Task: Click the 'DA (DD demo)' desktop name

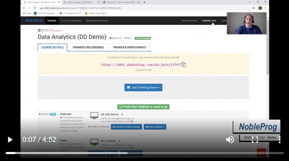Action: [x=110, y=114]
